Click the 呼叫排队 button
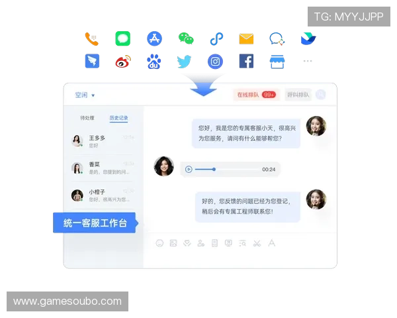Viewport: 397px width, 318px height. (298, 95)
